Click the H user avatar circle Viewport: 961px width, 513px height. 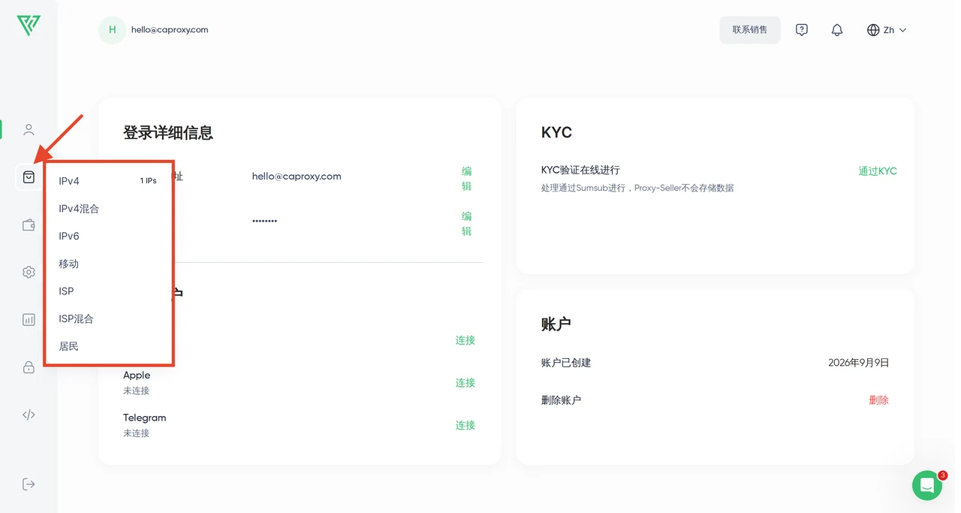tap(112, 30)
